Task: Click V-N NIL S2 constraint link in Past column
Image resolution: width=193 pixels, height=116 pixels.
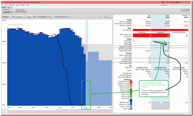Action: pos(142,32)
